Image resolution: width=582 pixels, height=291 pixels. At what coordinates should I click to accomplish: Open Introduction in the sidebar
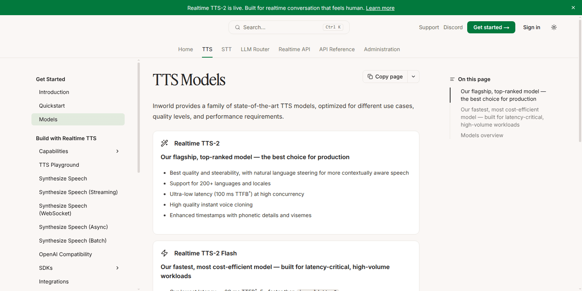coord(78,92)
